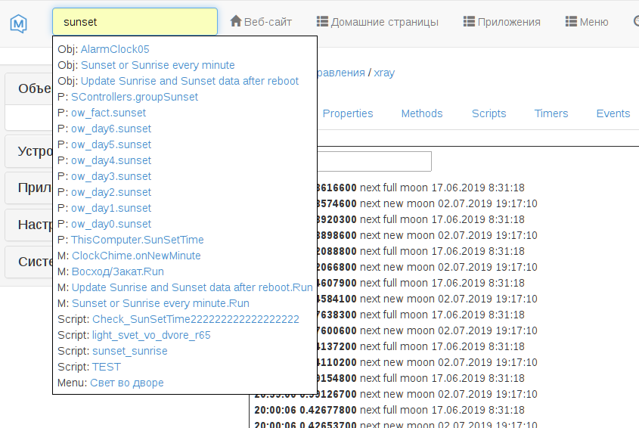
Task: Open object AlarmClock05 result
Action: (x=115, y=49)
